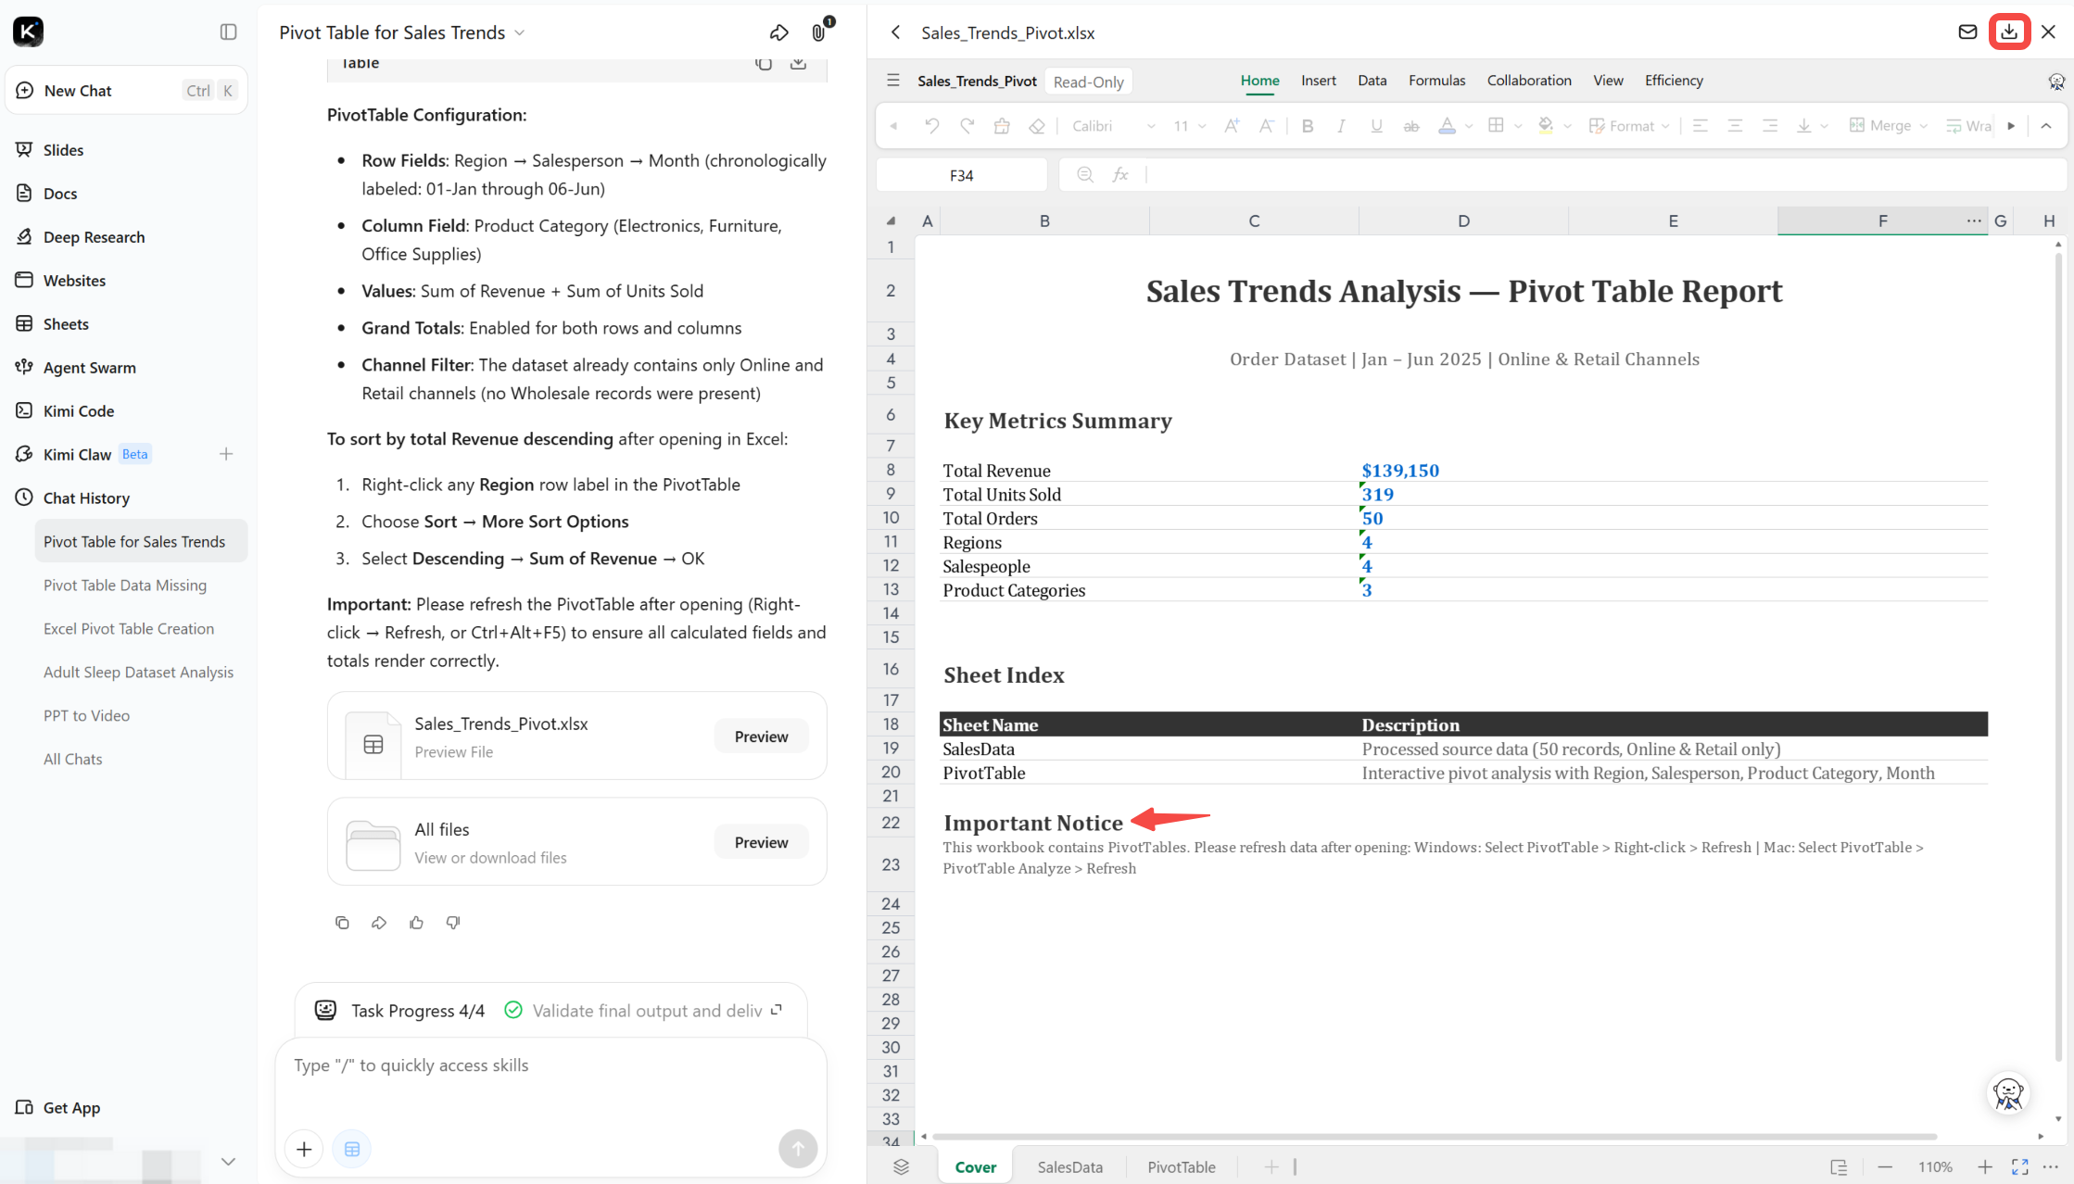
Task: Toggle strikethrough formatting
Action: 1411,126
